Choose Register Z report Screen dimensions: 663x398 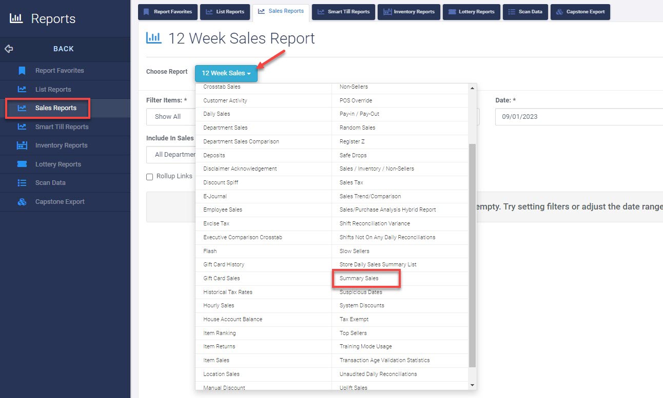352,141
